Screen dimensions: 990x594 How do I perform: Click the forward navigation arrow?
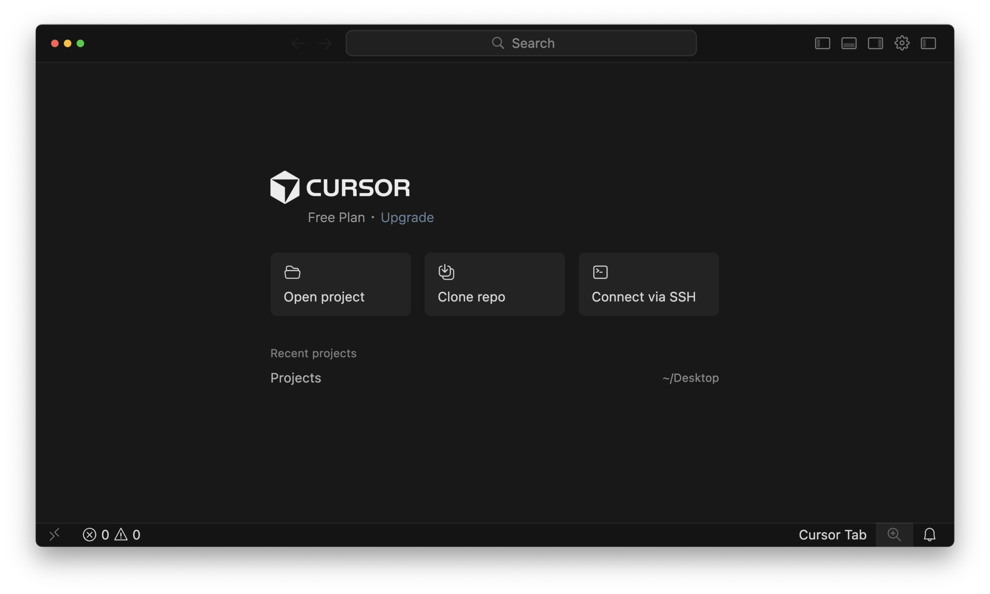(x=325, y=43)
